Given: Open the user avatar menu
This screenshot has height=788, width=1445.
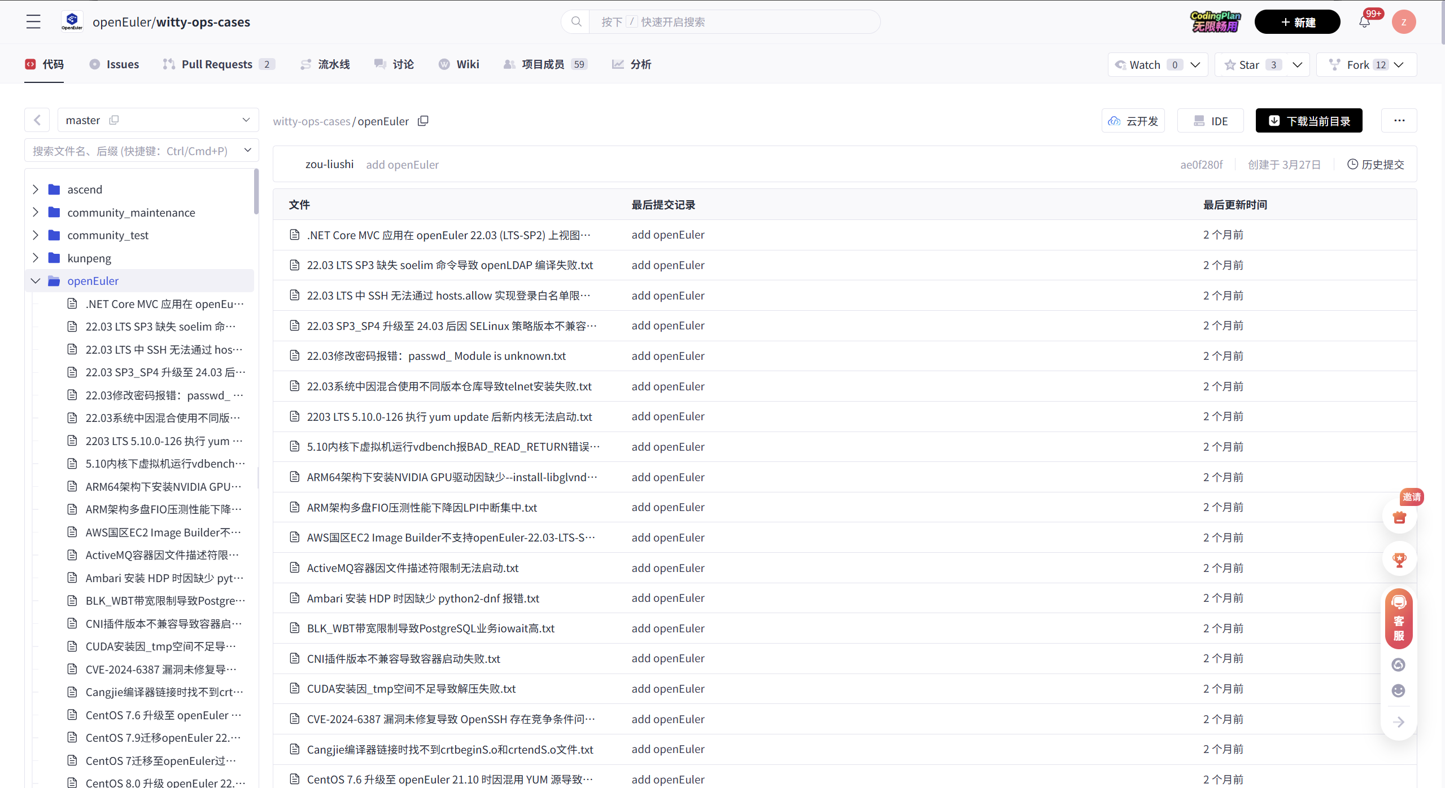Looking at the screenshot, I should coord(1403,22).
